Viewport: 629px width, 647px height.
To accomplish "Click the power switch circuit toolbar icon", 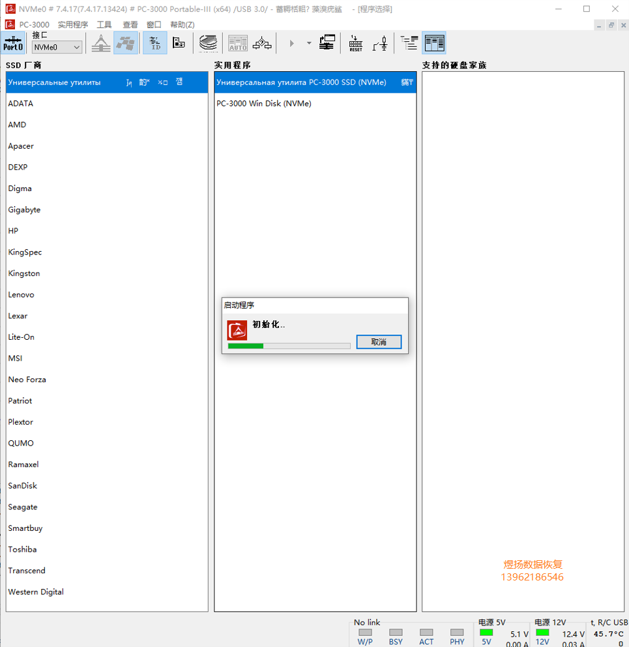I will pyautogui.click(x=380, y=43).
